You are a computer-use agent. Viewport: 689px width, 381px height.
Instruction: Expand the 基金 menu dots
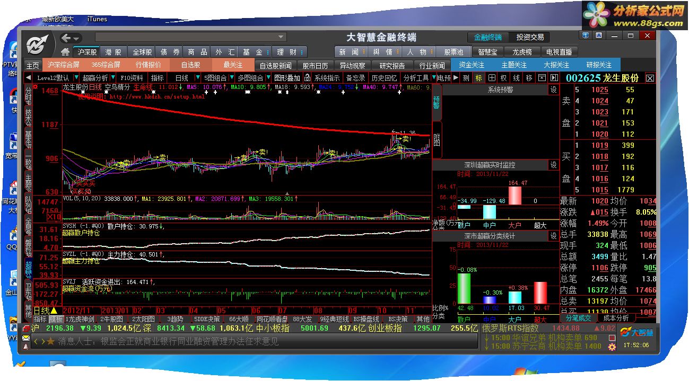(267, 52)
